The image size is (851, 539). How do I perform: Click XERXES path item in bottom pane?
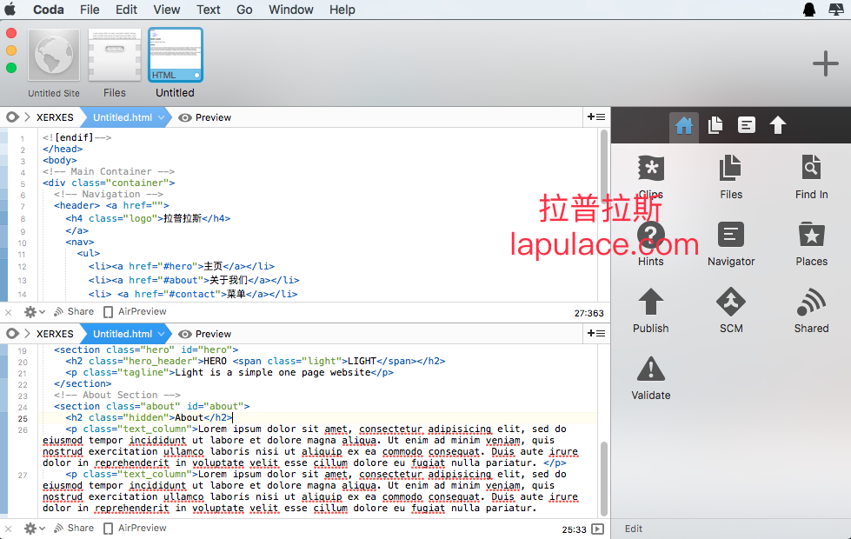pyautogui.click(x=55, y=334)
